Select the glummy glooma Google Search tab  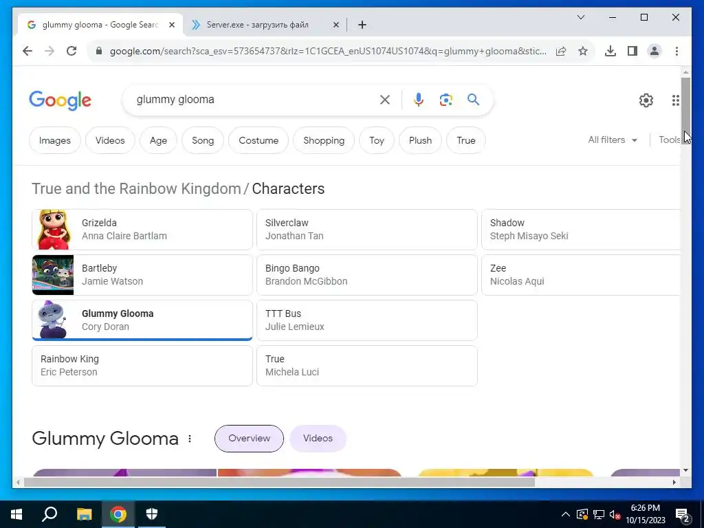100,25
